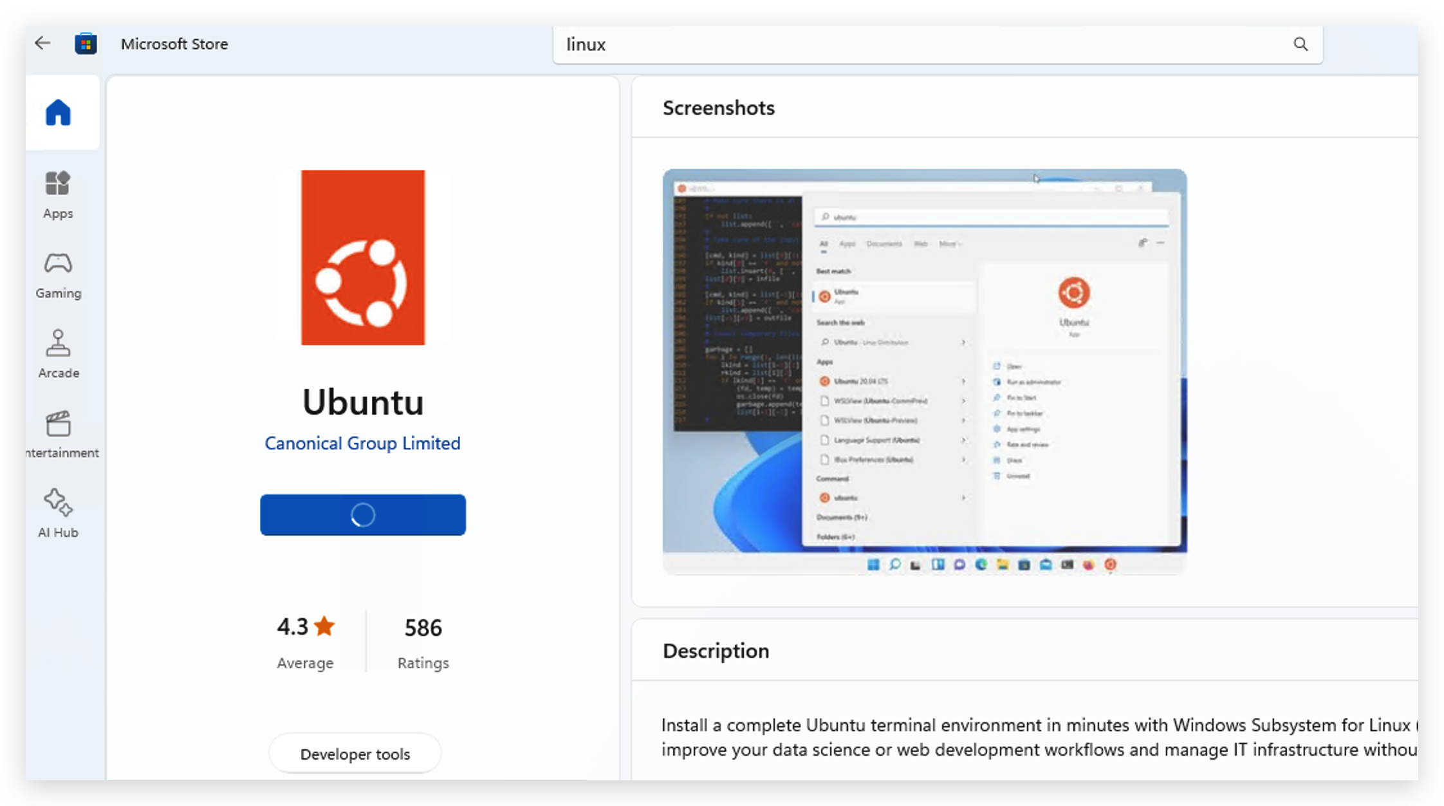The width and height of the screenshot is (1444, 806).
Task: Click the search magnifier icon
Action: pos(1301,44)
